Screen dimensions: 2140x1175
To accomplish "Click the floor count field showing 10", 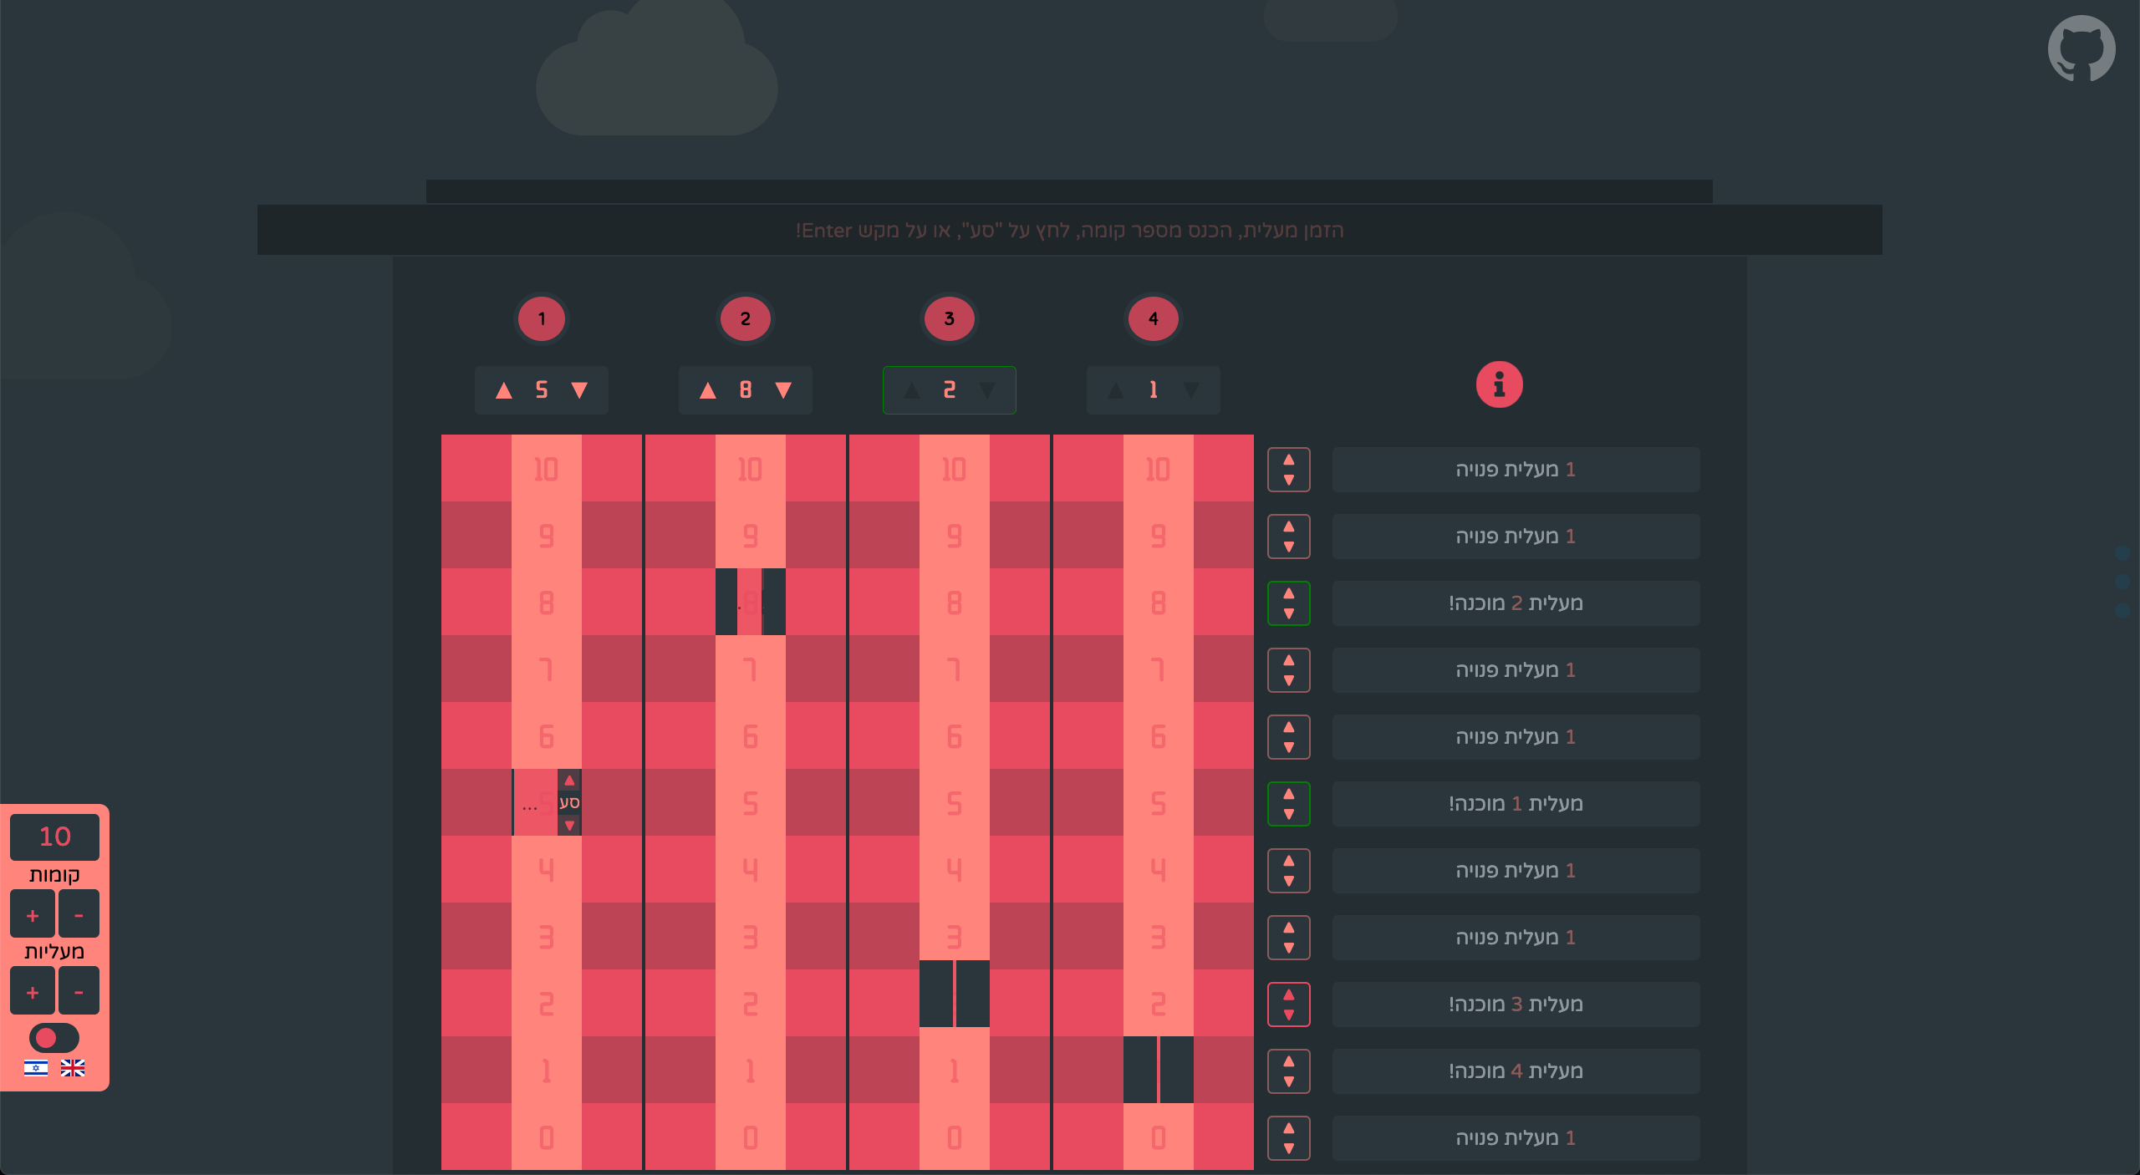I will tap(54, 837).
